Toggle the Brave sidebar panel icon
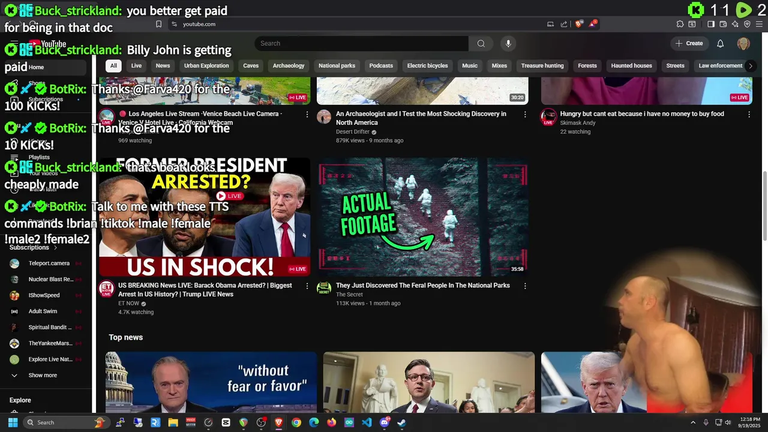 coord(711,24)
